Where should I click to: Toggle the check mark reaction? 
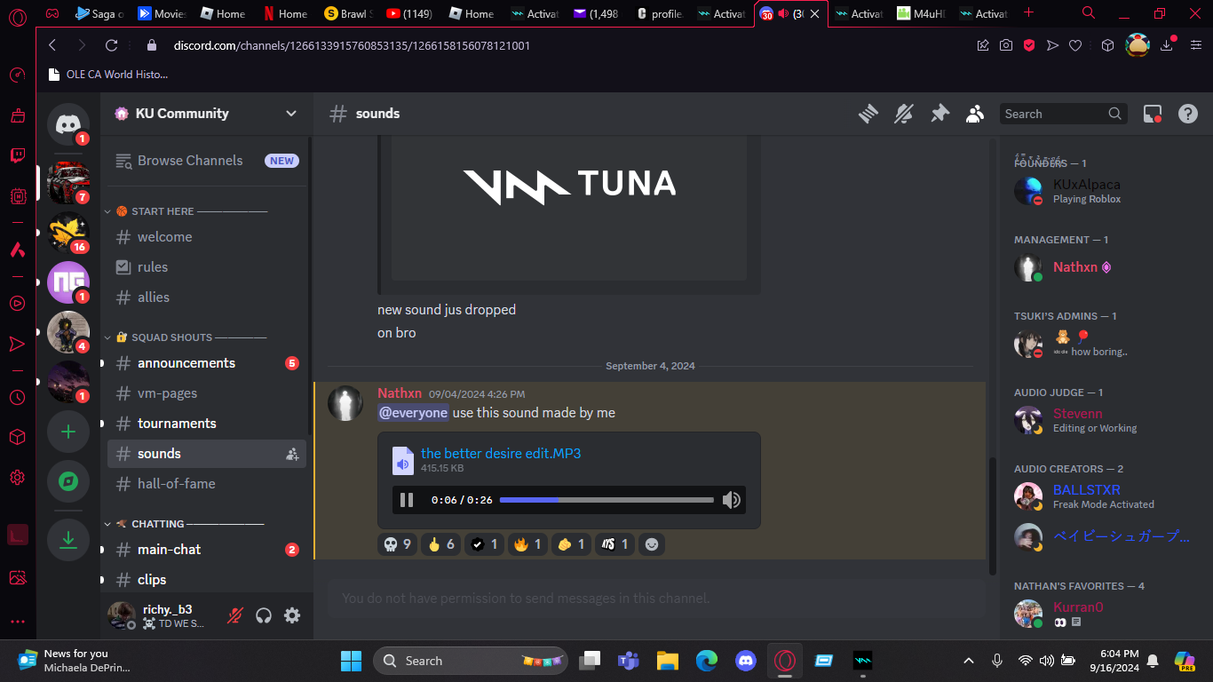pyautogui.click(x=484, y=544)
